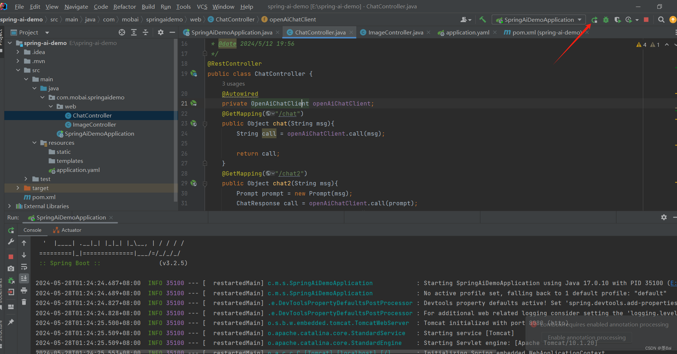Close the ChatController.java tab
Screen dimensions: 677x354
click(351, 32)
